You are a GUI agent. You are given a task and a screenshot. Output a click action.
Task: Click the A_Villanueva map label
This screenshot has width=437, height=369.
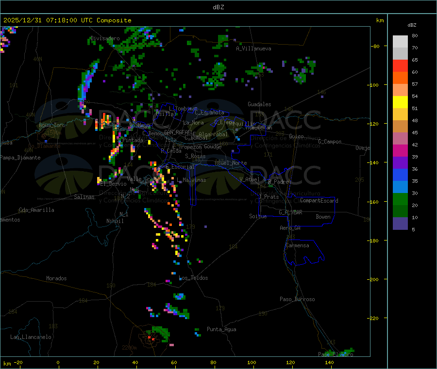(x=253, y=48)
